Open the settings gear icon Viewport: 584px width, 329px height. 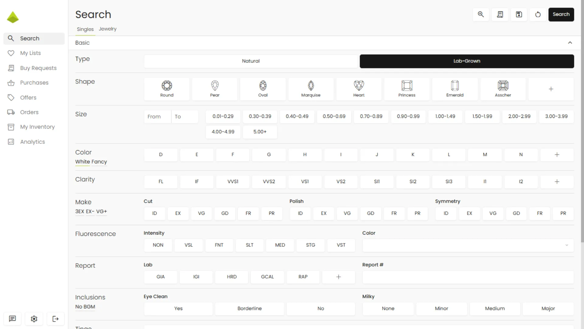[34, 319]
